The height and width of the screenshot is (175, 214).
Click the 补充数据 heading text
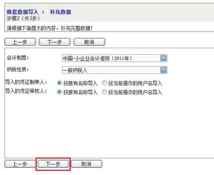point(60,12)
